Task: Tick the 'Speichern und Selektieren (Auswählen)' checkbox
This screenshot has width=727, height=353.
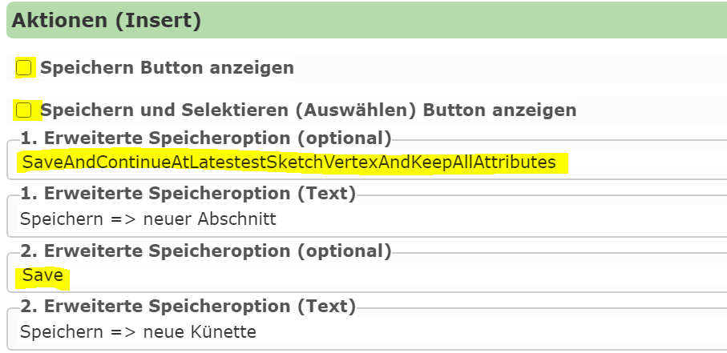Action: click(x=24, y=110)
